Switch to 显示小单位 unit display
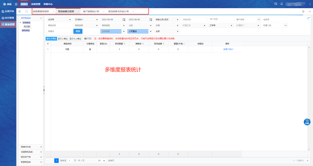 pos(63,38)
